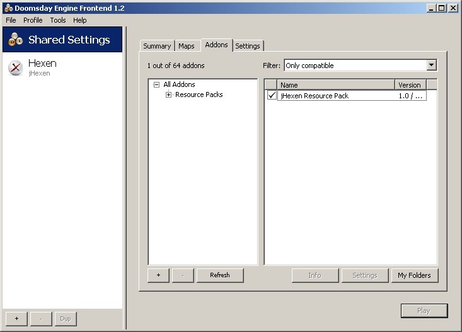Switch to the Summary tab

coord(157,46)
